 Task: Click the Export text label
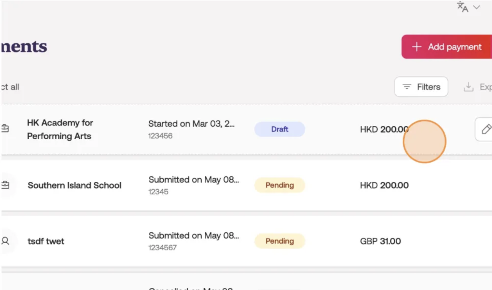coord(485,87)
